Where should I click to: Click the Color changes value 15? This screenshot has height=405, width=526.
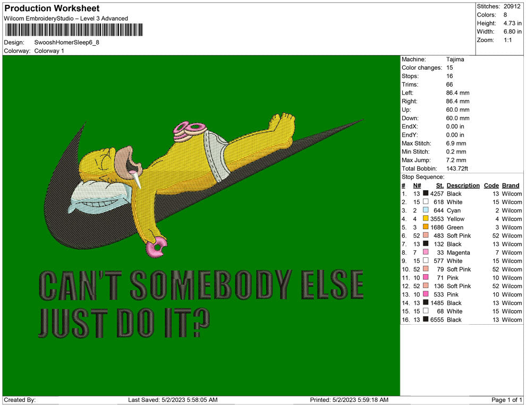pyautogui.click(x=449, y=68)
